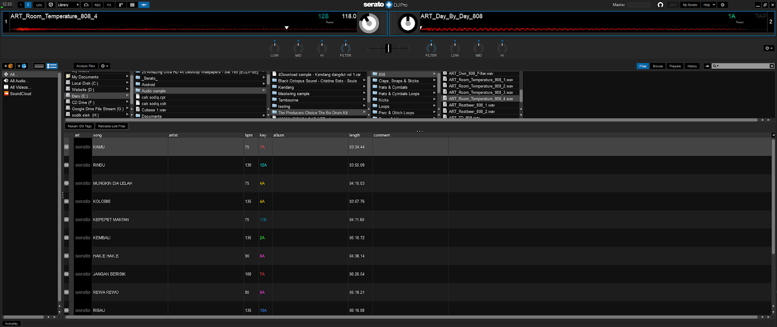Screen dimensions: 777x327
Task: Switch to 2 deck display mode
Action: 28,5
